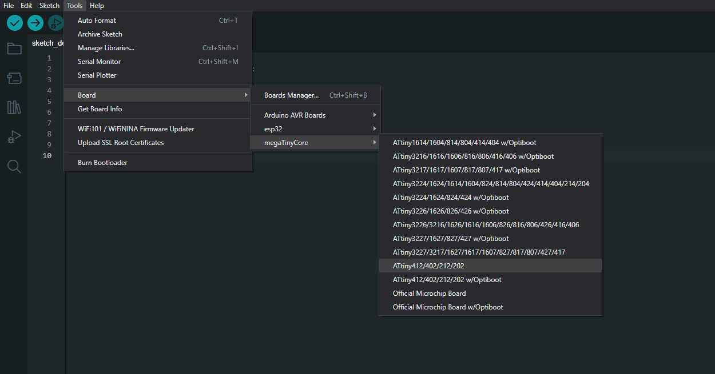Click the Upload arrow icon

[35, 23]
